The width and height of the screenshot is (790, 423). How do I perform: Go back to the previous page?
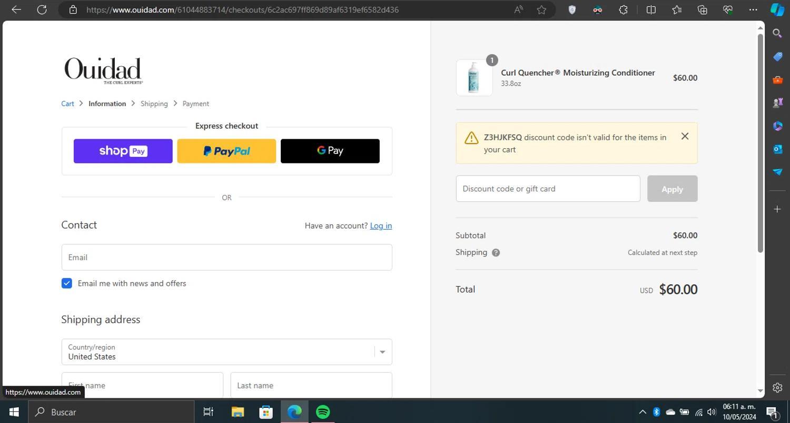(x=16, y=9)
